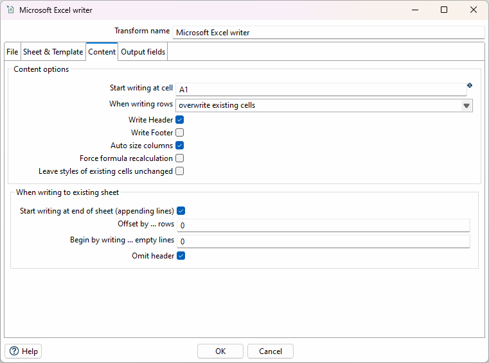
Task: Click the 'Content options' group label
Action: pyautogui.click(x=41, y=69)
